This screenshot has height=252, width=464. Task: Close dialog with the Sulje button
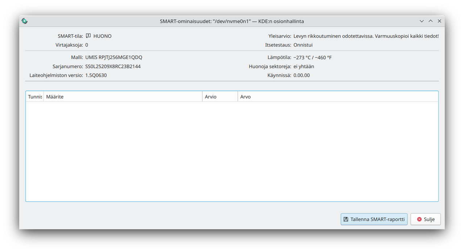coord(426,219)
